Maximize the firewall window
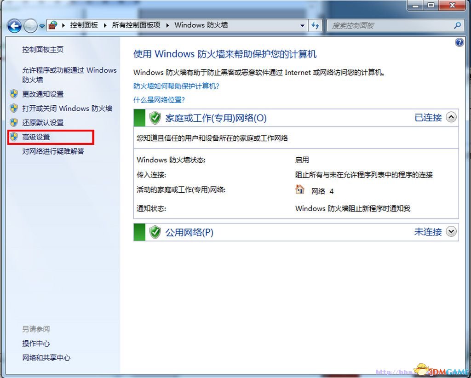Screen dimensions: 471x378 click(431, 5)
